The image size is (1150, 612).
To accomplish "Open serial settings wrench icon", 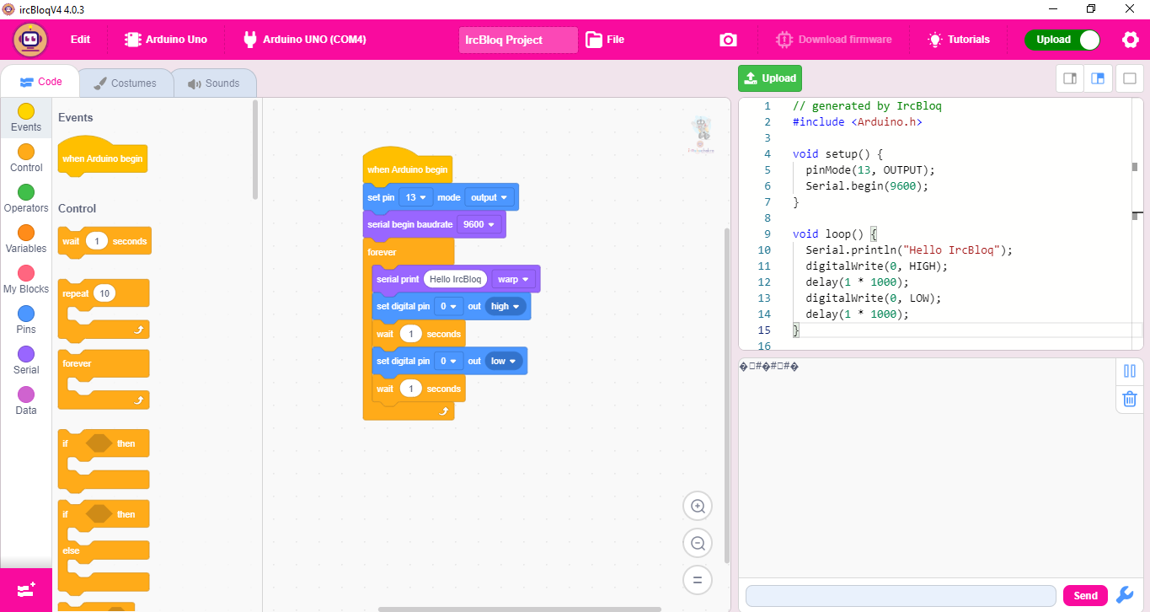I will tap(1125, 595).
